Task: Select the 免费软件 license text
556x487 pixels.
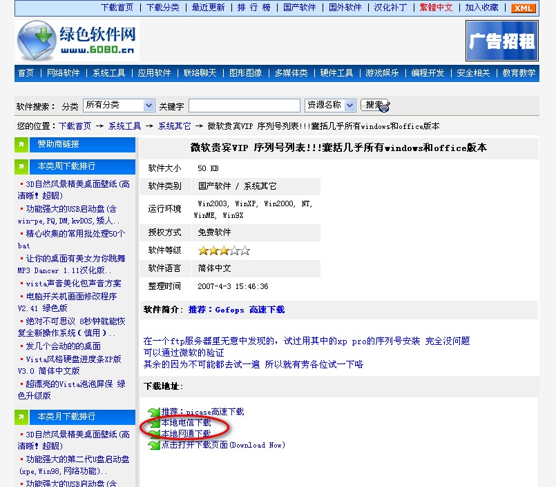Action: tap(214, 232)
